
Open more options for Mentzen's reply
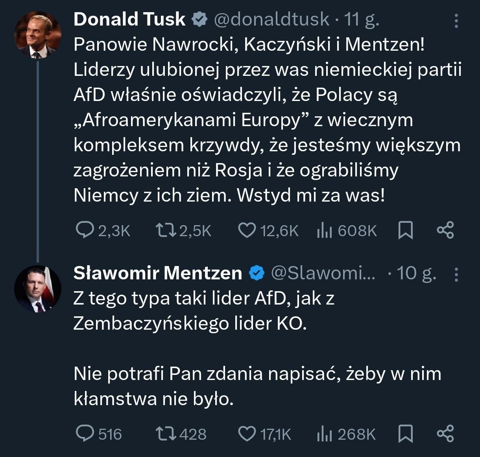pos(456,274)
